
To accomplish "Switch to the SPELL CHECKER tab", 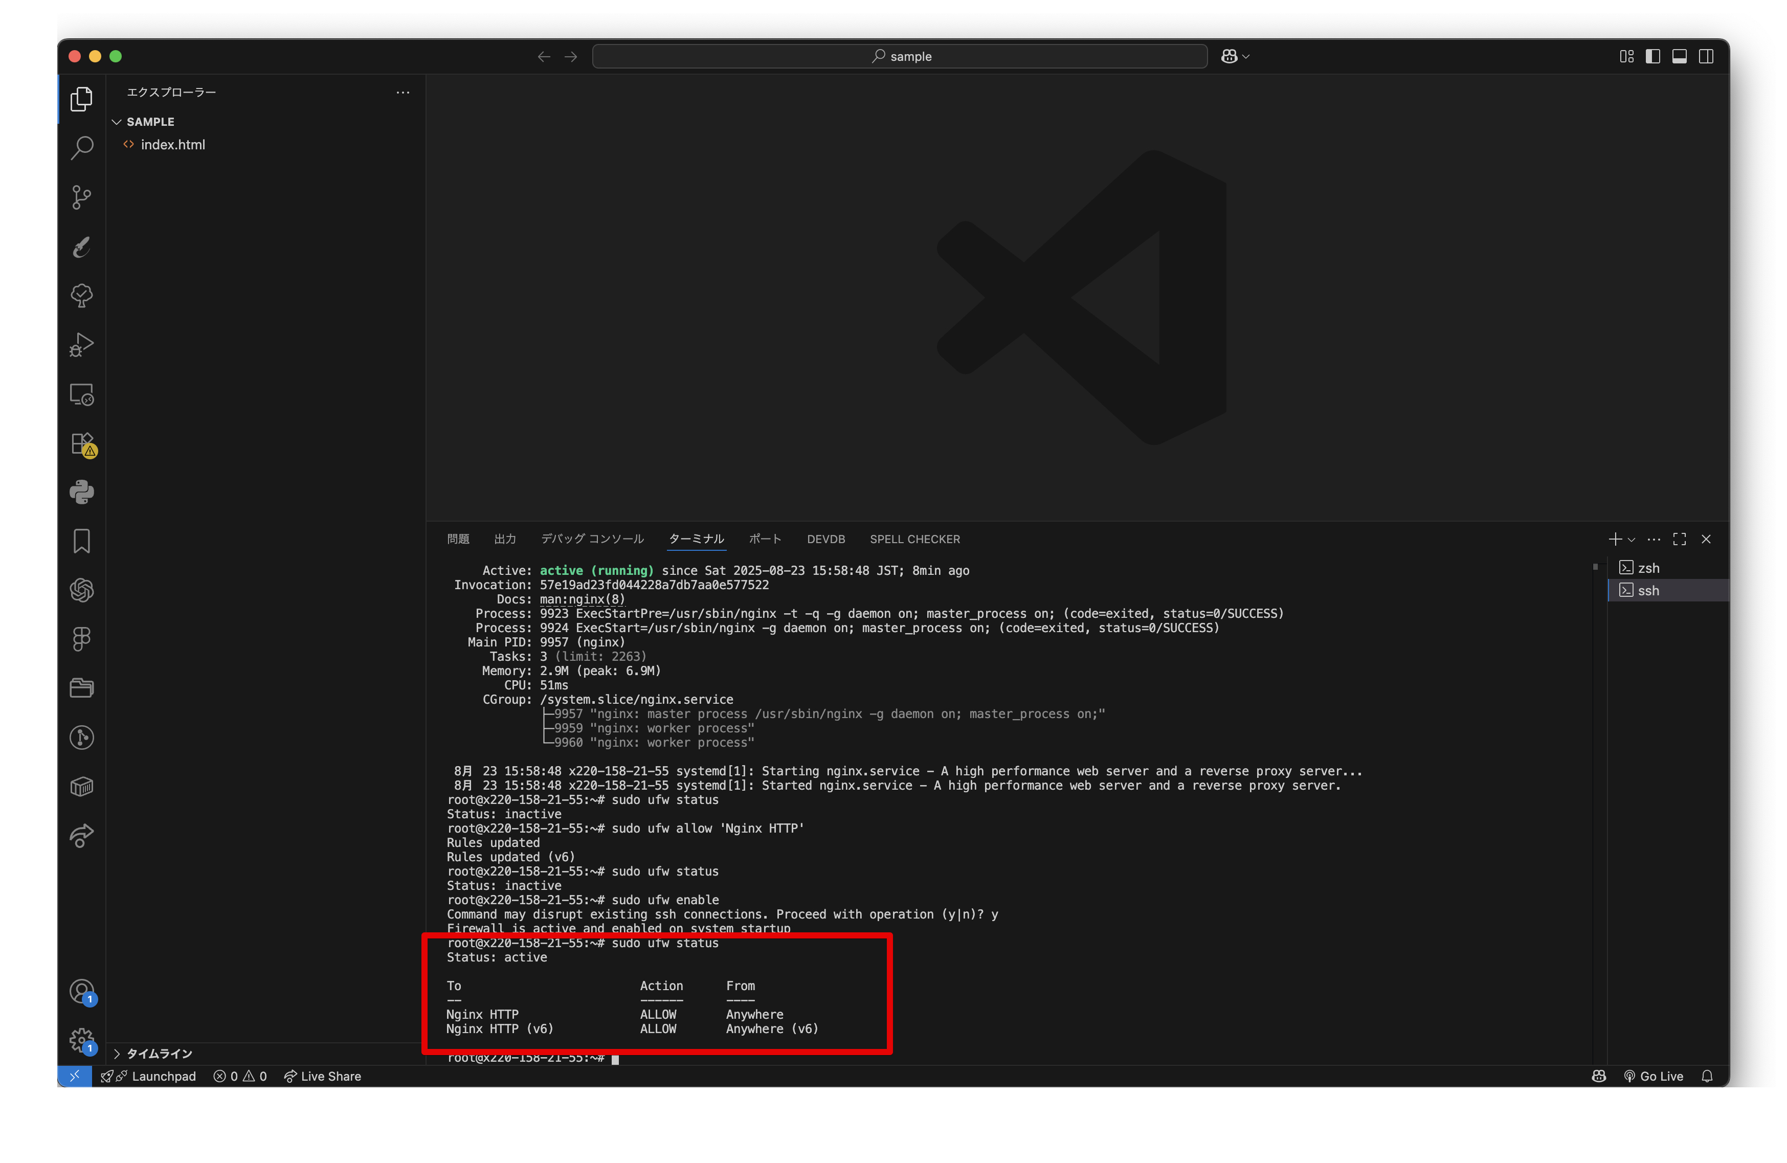I will [x=914, y=539].
